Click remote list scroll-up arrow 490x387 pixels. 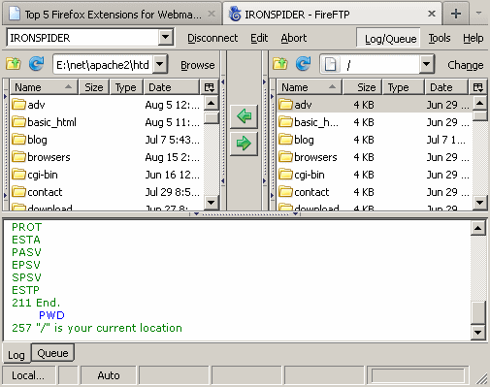click(x=480, y=103)
